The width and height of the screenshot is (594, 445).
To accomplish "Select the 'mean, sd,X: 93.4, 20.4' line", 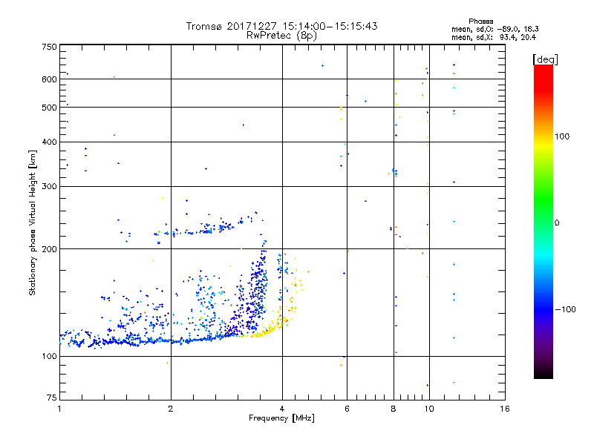I will point(494,37).
